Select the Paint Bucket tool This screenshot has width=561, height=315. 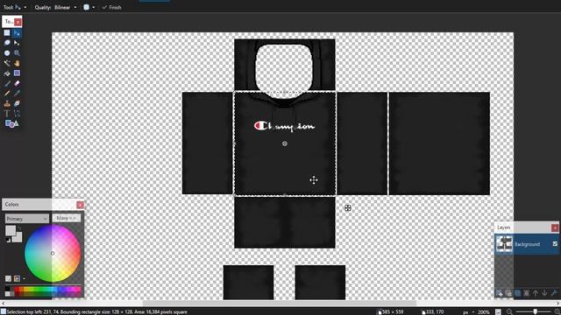(x=7, y=73)
